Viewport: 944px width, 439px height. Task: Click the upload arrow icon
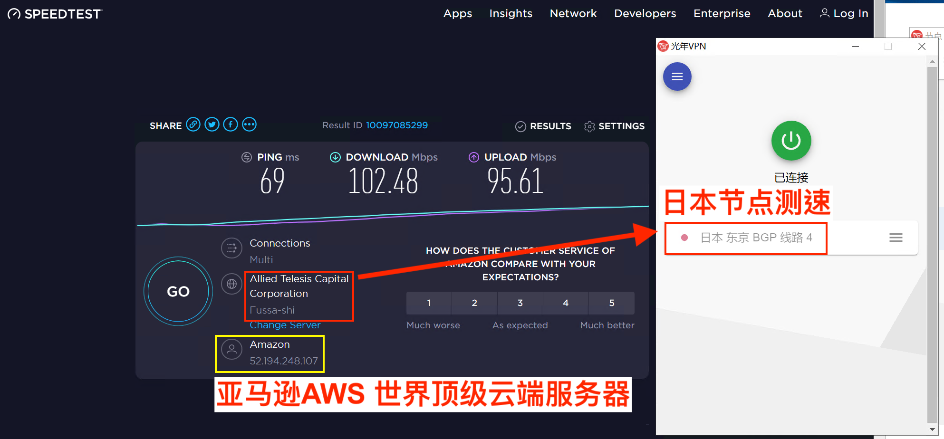tap(474, 157)
